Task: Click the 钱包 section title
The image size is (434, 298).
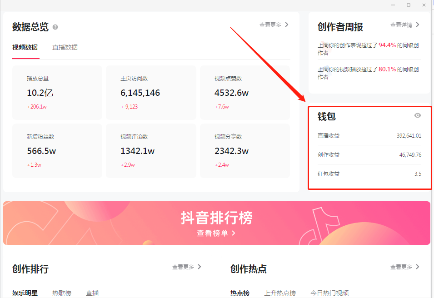Action: tap(327, 116)
